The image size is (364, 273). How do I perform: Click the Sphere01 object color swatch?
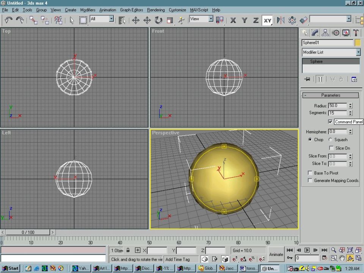(x=358, y=42)
